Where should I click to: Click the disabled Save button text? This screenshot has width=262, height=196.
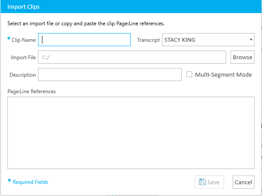pyautogui.click(x=213, y=182)
